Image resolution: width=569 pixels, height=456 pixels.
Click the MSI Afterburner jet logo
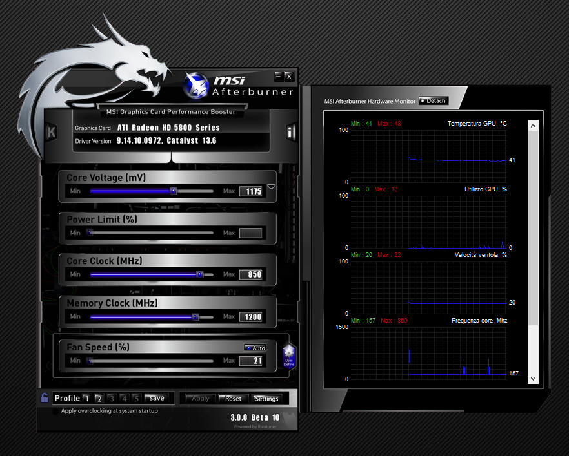[195, 86]
